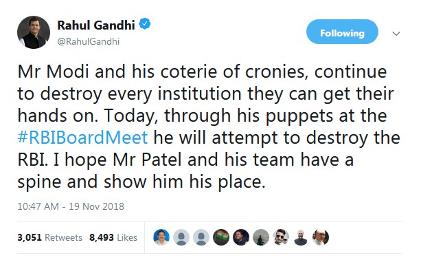Click the tweet text about Mr Modi

209,127
